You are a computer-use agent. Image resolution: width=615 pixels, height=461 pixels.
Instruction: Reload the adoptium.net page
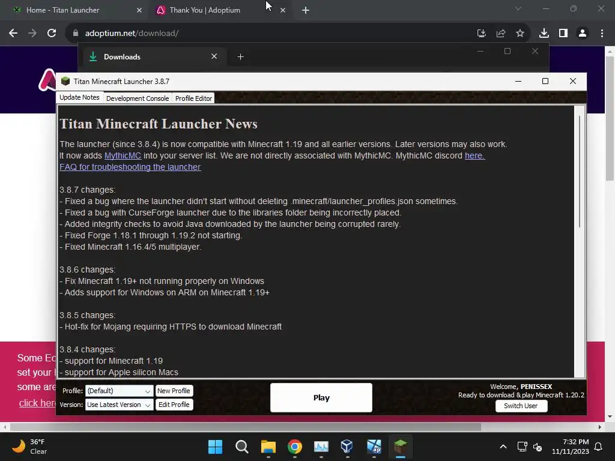pyautogui.click(x=52, y=34)
